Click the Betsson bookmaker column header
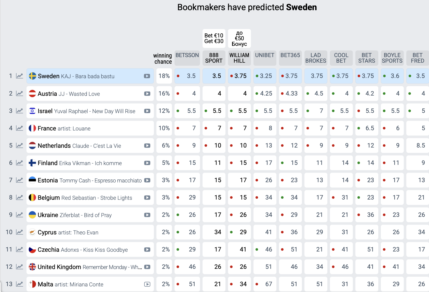 click(x=187, y=55)
